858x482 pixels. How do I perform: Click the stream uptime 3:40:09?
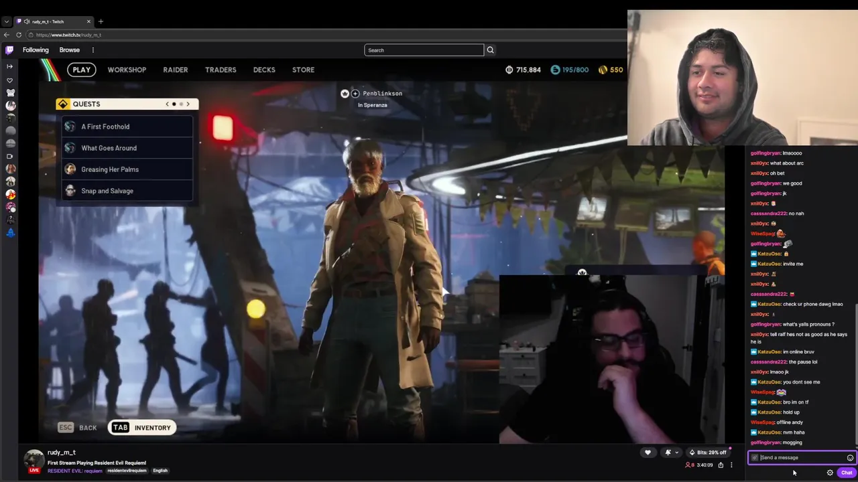pyautogui.click(x=704, y=465)
